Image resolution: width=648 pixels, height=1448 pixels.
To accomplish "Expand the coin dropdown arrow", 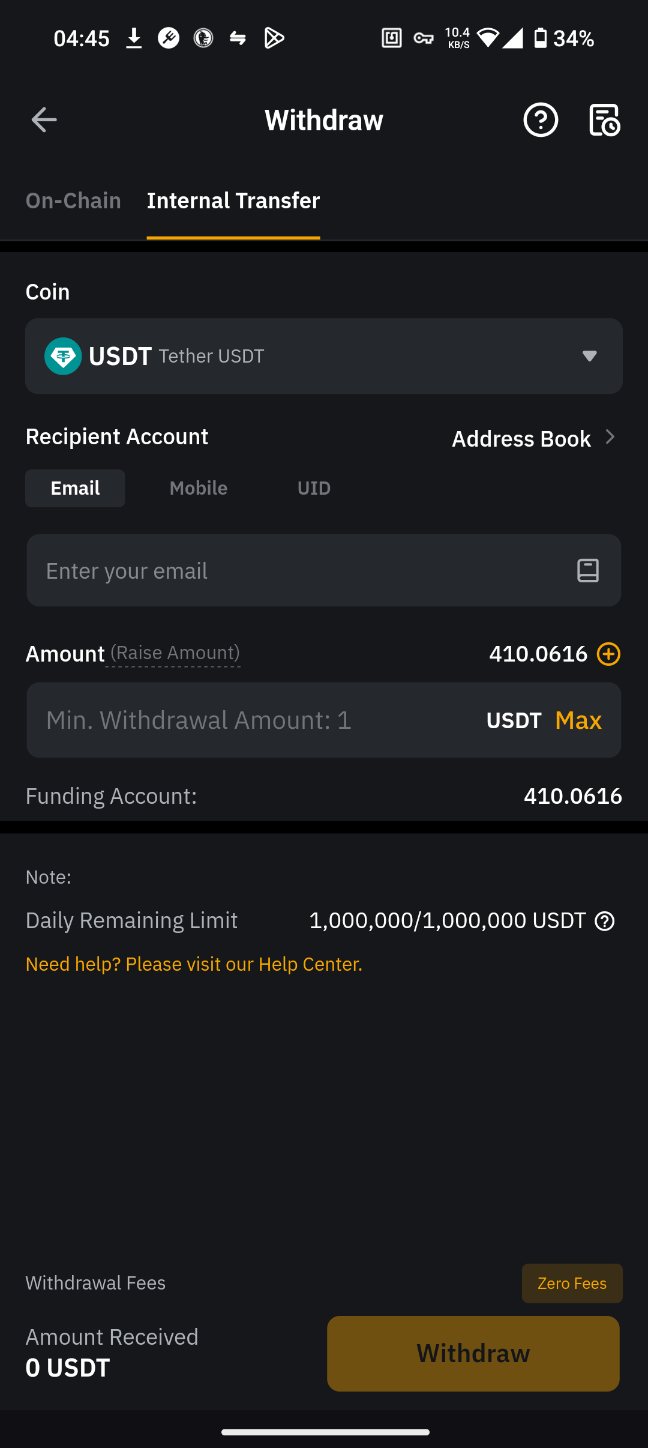I will tap(589, 356).
